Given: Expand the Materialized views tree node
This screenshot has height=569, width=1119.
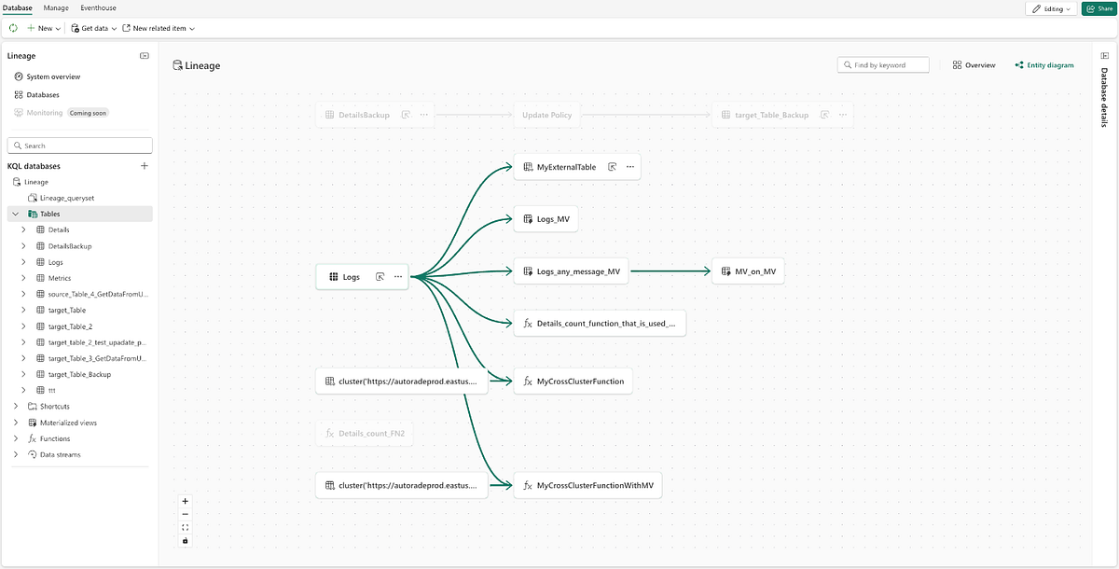Looking at the screenshot, I should click(15, 423).
